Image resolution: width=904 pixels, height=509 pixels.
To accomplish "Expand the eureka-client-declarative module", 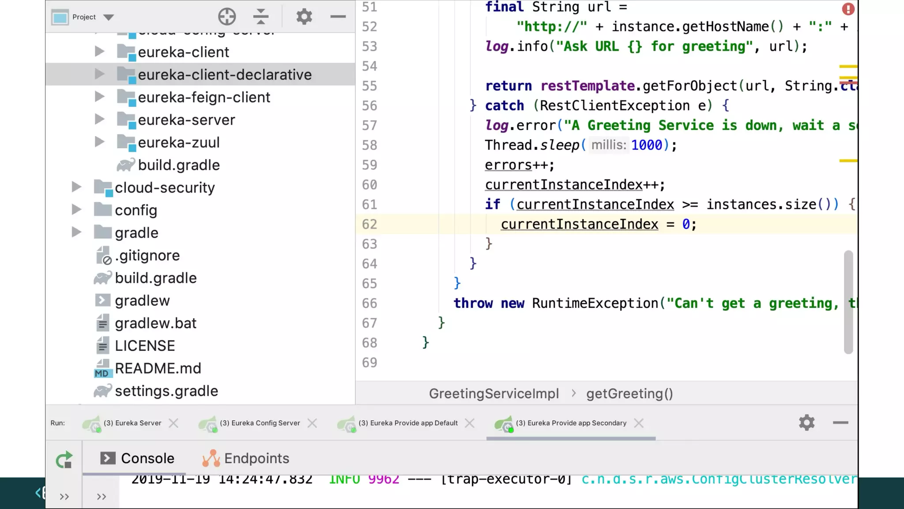I will [100, 74].
